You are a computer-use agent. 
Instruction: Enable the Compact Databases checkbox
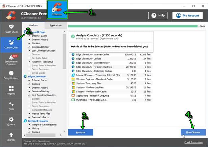coord(29,110)
